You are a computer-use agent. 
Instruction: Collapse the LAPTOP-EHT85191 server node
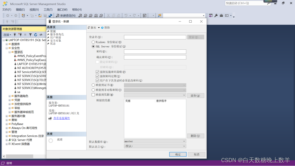(4, 40)
